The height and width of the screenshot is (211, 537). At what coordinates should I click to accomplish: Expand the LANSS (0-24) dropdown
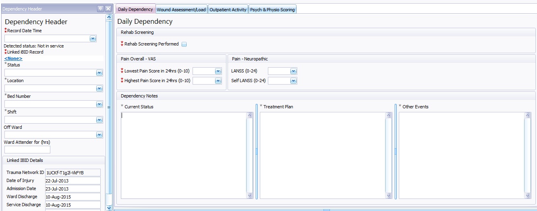(x=293, y=71)
